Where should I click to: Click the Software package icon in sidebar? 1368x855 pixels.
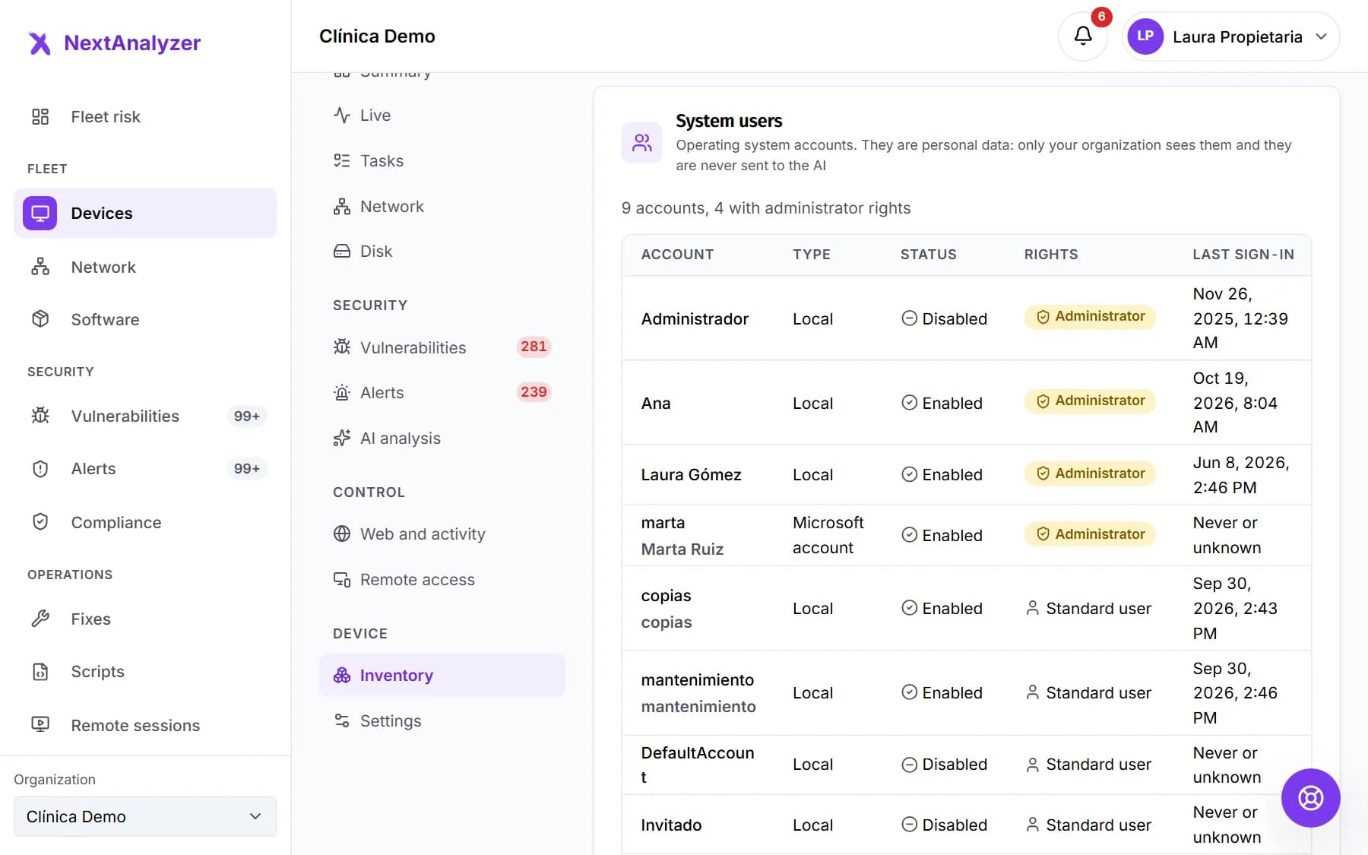(40, 319)
